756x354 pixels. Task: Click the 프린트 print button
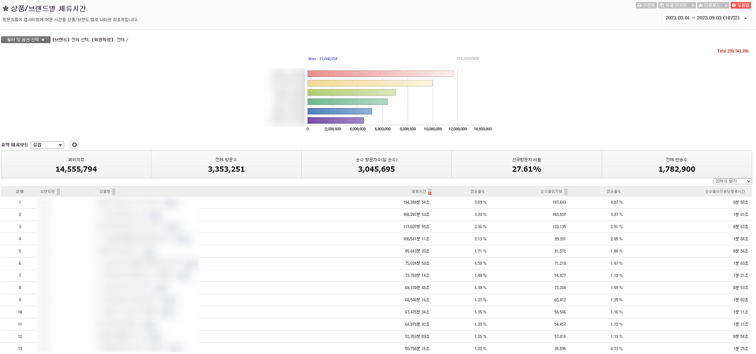(646, 5)
